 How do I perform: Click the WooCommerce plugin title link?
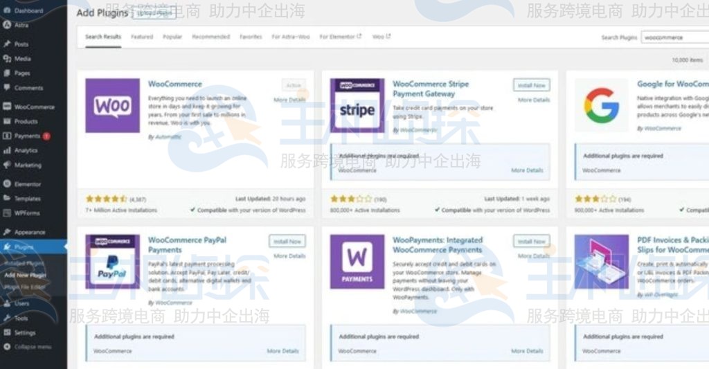click(175, 84)
